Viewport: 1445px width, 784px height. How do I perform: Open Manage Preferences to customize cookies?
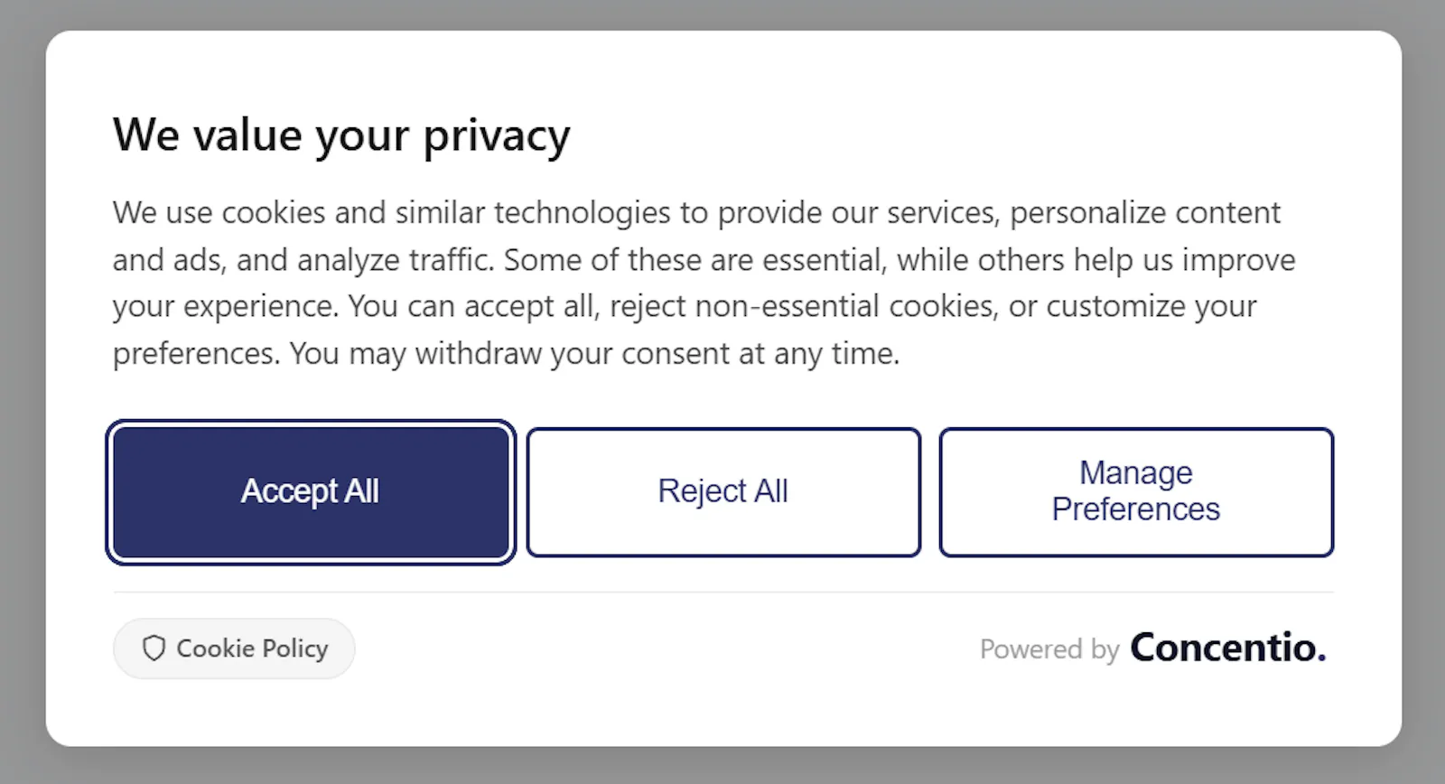[1136, 492]
